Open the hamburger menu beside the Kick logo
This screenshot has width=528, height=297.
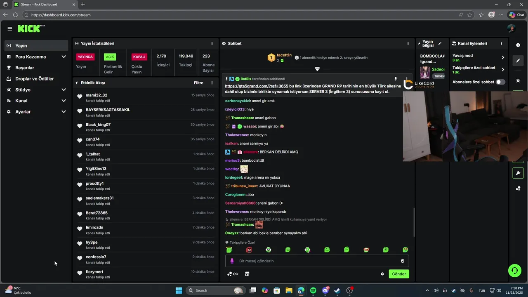click(9, 28)
